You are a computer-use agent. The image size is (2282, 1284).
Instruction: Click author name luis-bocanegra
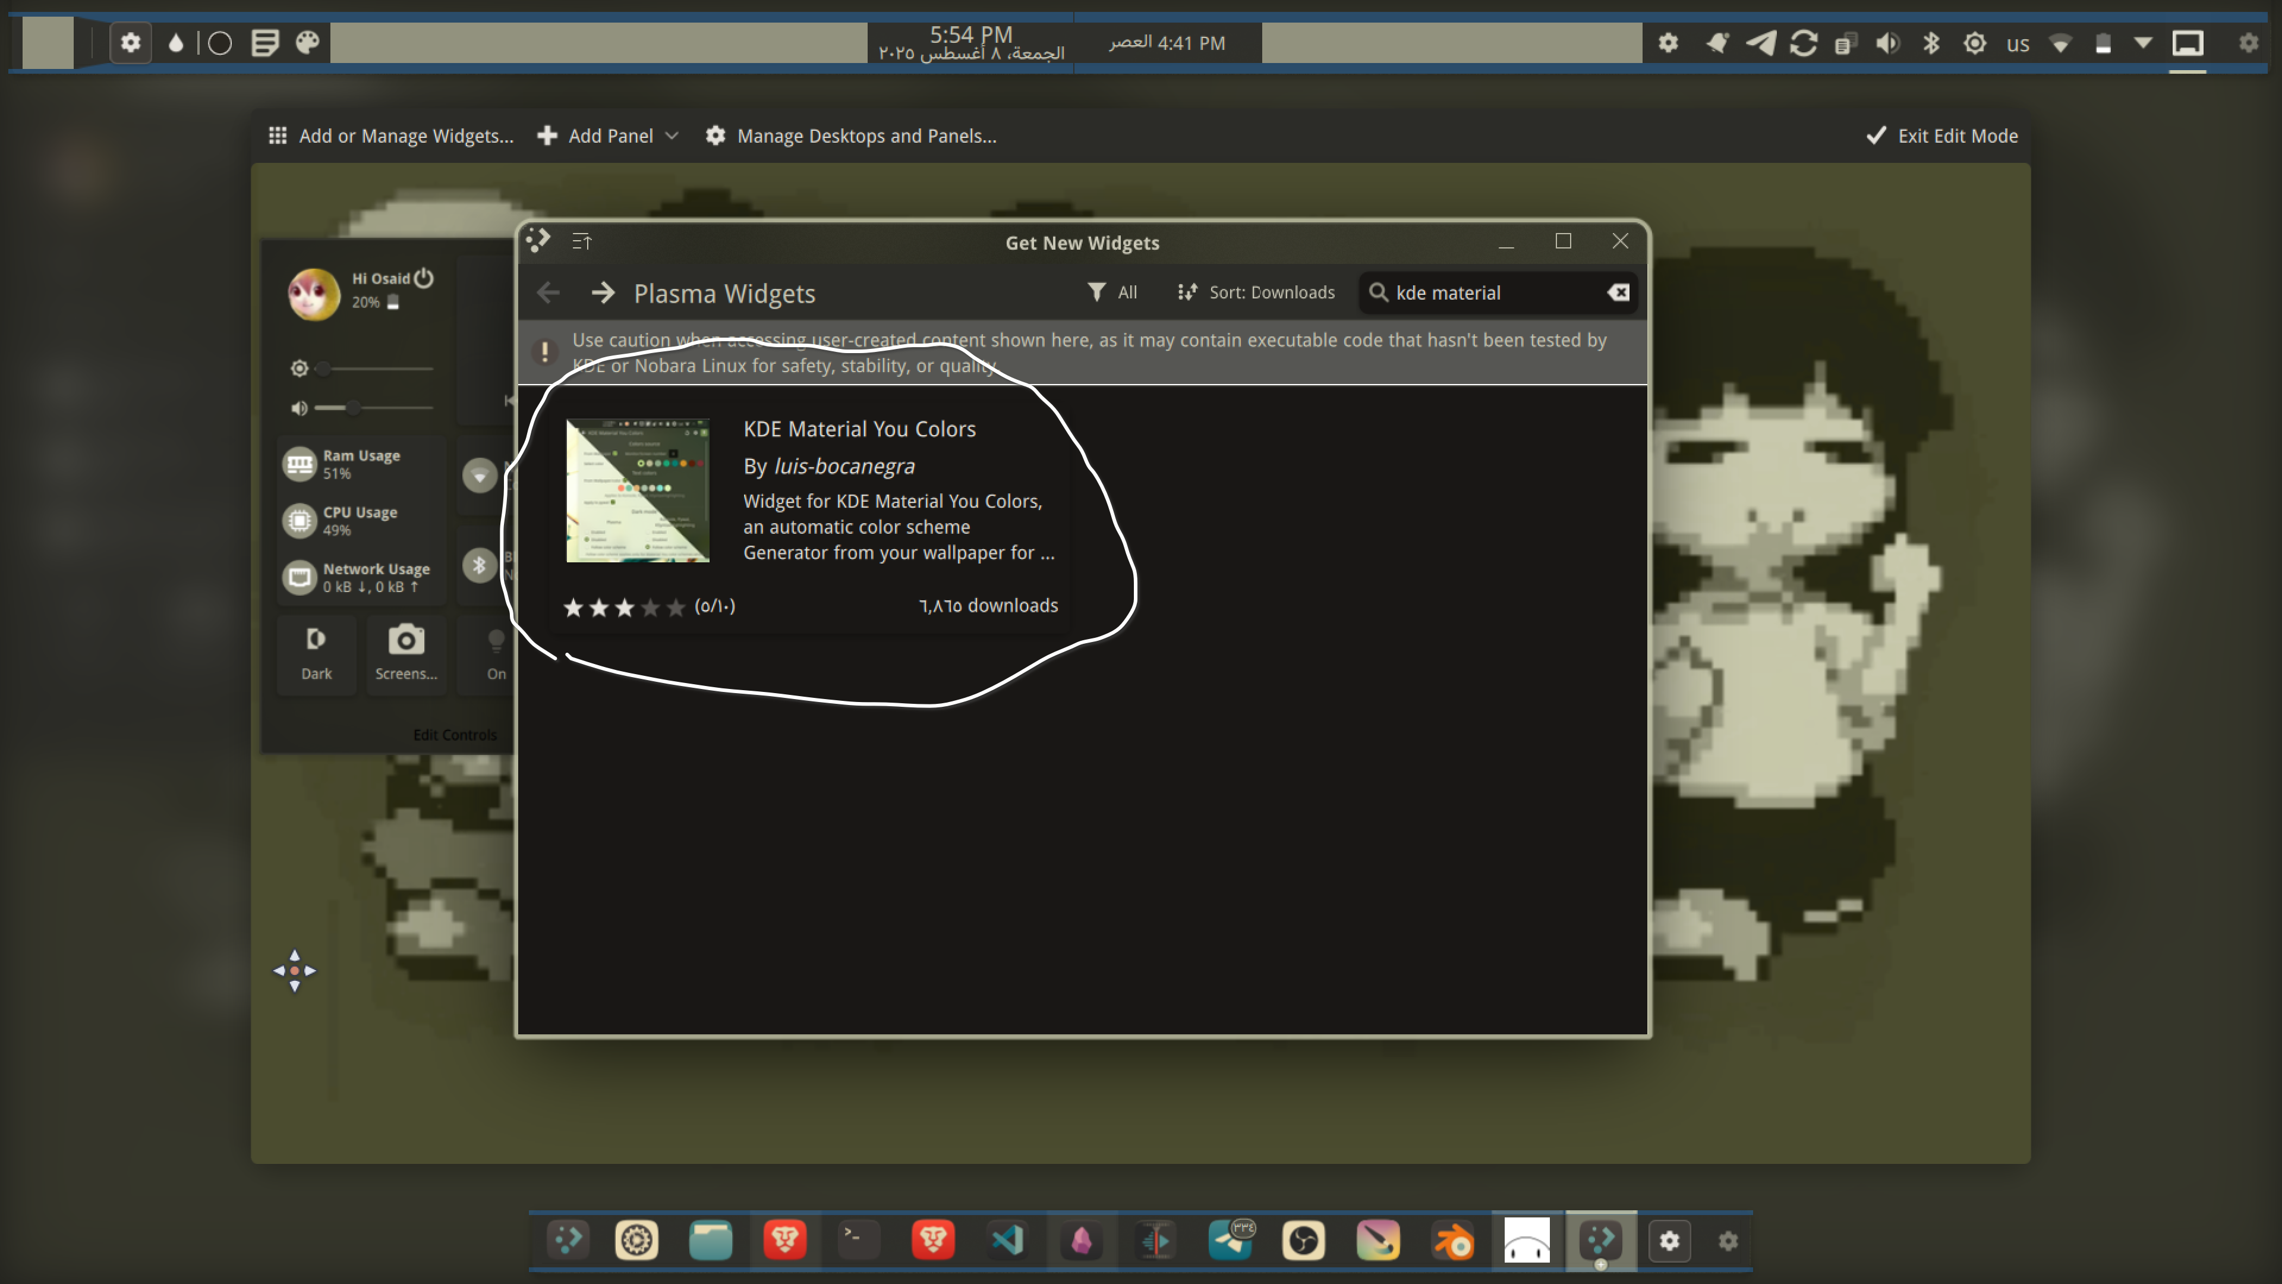[x=844, y=466]
